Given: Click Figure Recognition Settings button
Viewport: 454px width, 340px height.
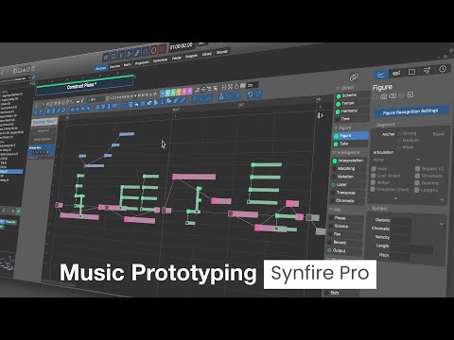Looking at the screenshot, I should pyautogui.click(x=411, y=111).
